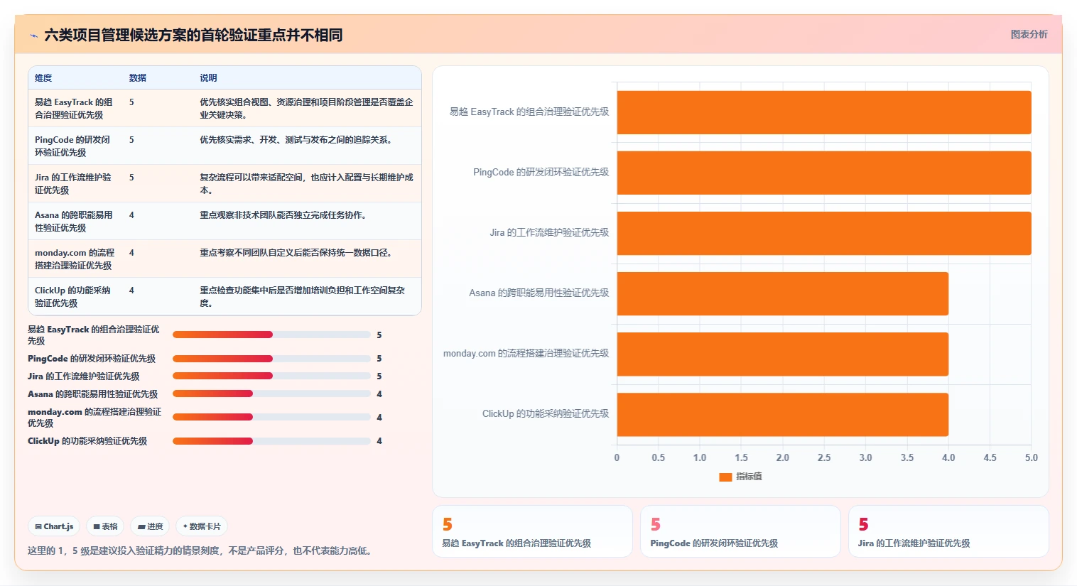The image size is (1077, 586).
Task: Click the Jira orange chart bar
Action: 824,233
